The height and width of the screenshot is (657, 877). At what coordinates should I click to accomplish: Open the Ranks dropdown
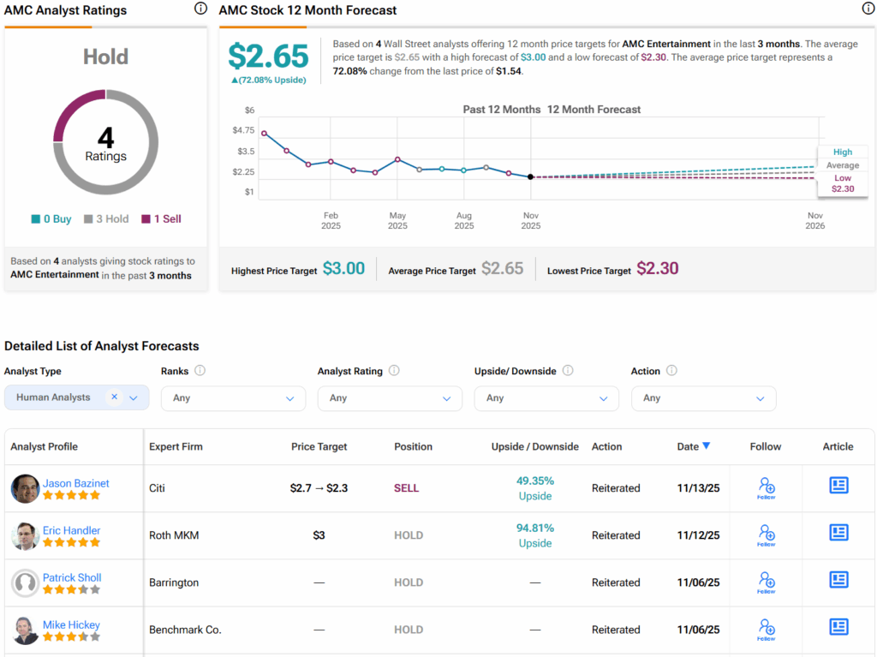(233, 398)
